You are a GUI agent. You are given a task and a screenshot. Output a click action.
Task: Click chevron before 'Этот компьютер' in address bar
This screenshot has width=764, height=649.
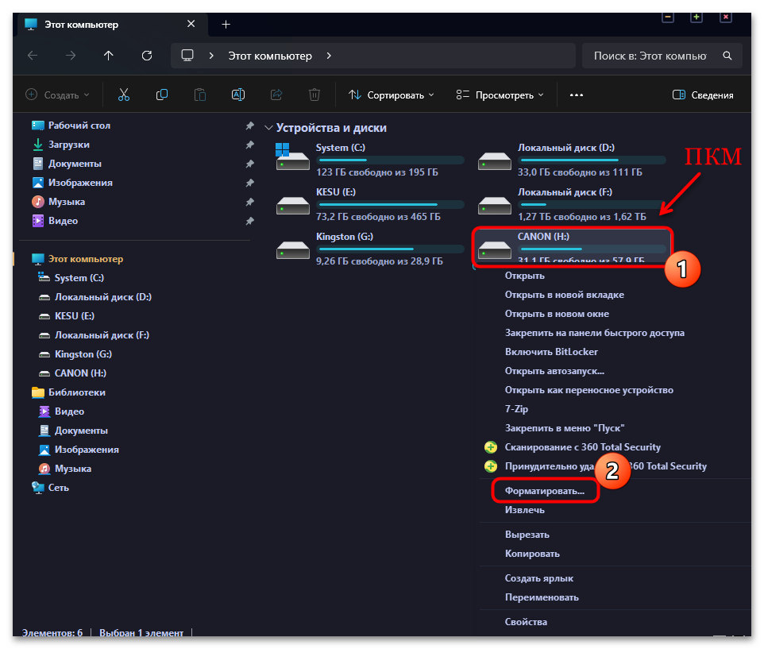pyautogui.click(x=211, y=56)
